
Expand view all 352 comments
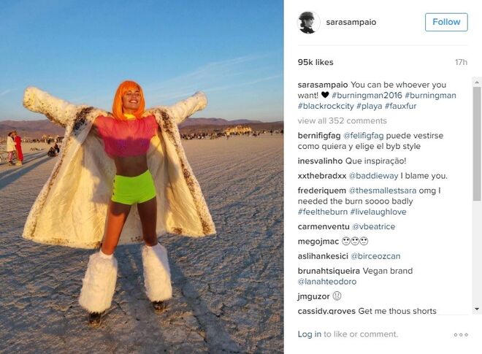(x=342, y=120)
